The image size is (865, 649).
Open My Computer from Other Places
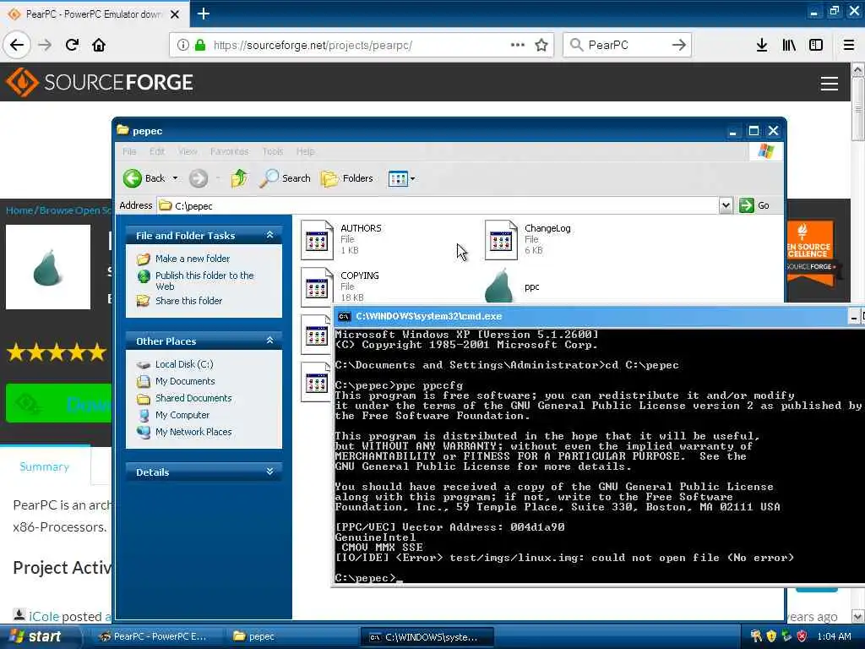coord(182,415)
